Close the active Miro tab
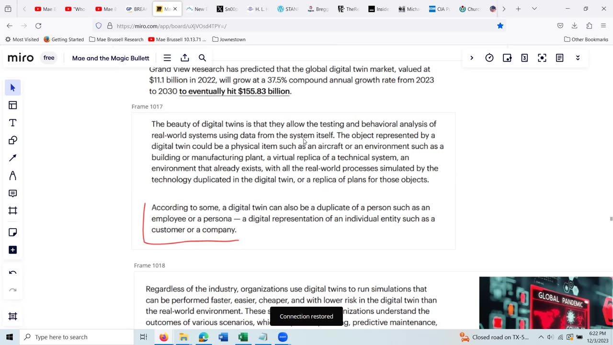The image size is (613, 345). (x=175, y=9)
